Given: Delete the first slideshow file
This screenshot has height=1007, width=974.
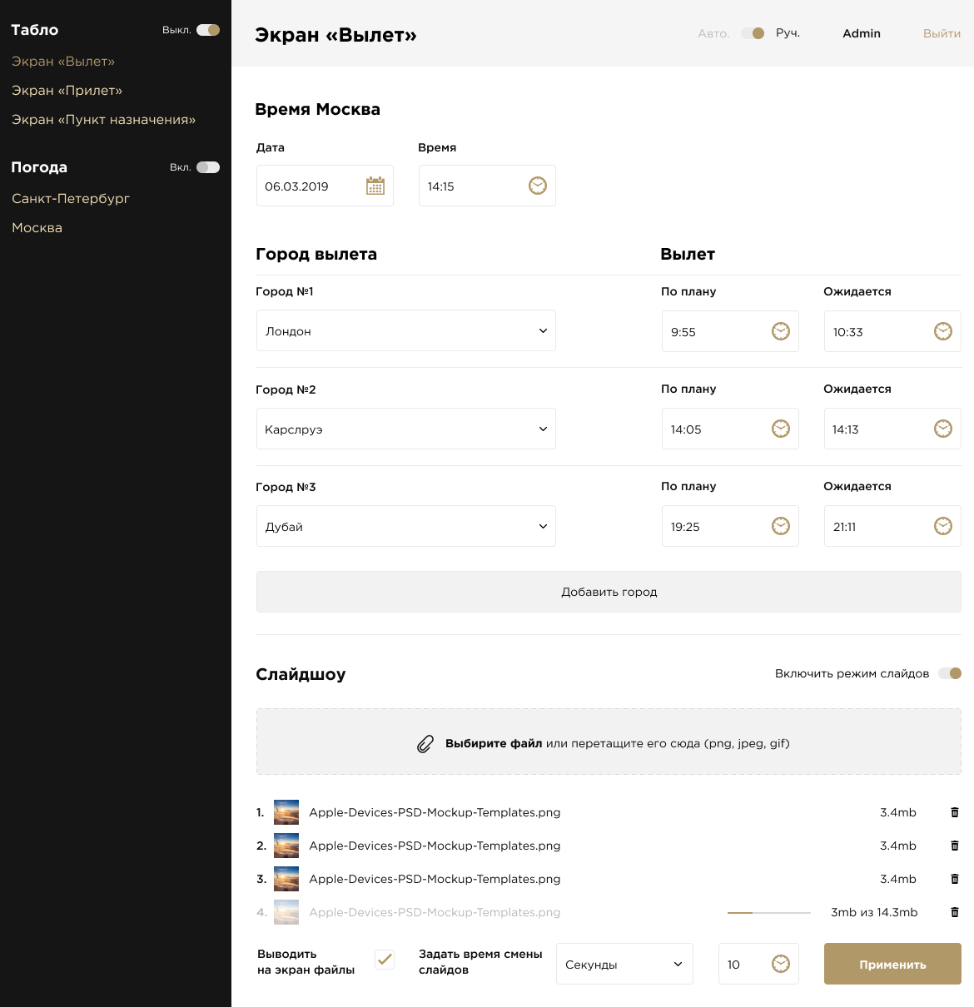Looking at the screenshot, I should click(x=955, y=812).
